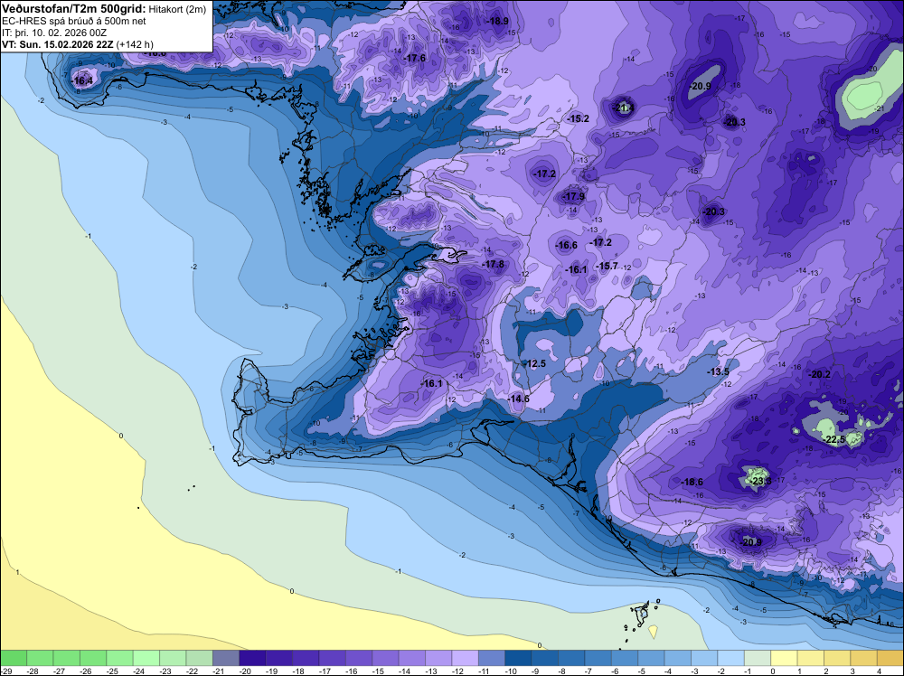Click the legend number -18 in the colour scale

(x=297, y=671)
